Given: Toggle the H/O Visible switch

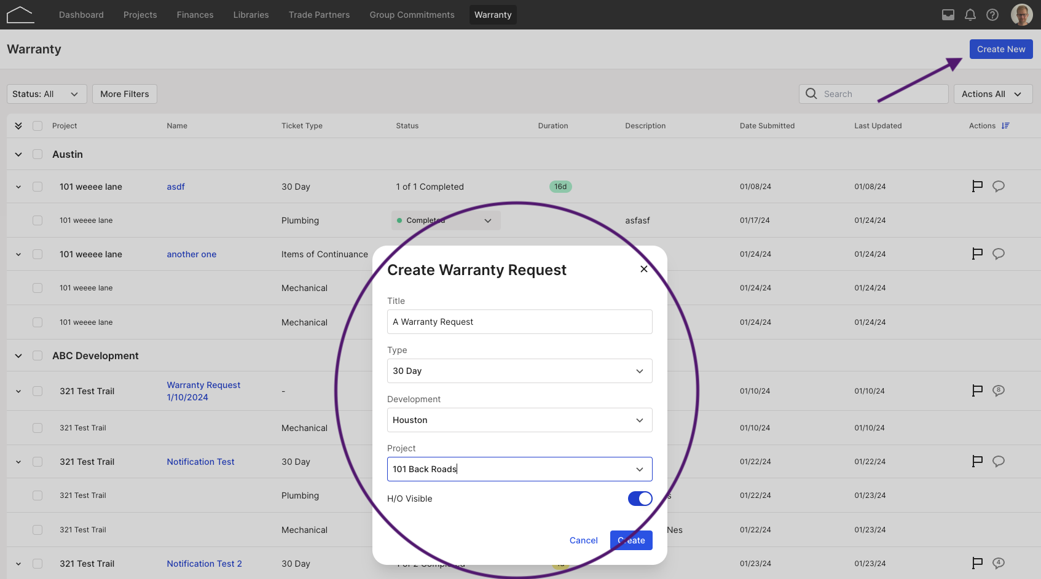Looking at the screenshot, I should tap(640, 499).
